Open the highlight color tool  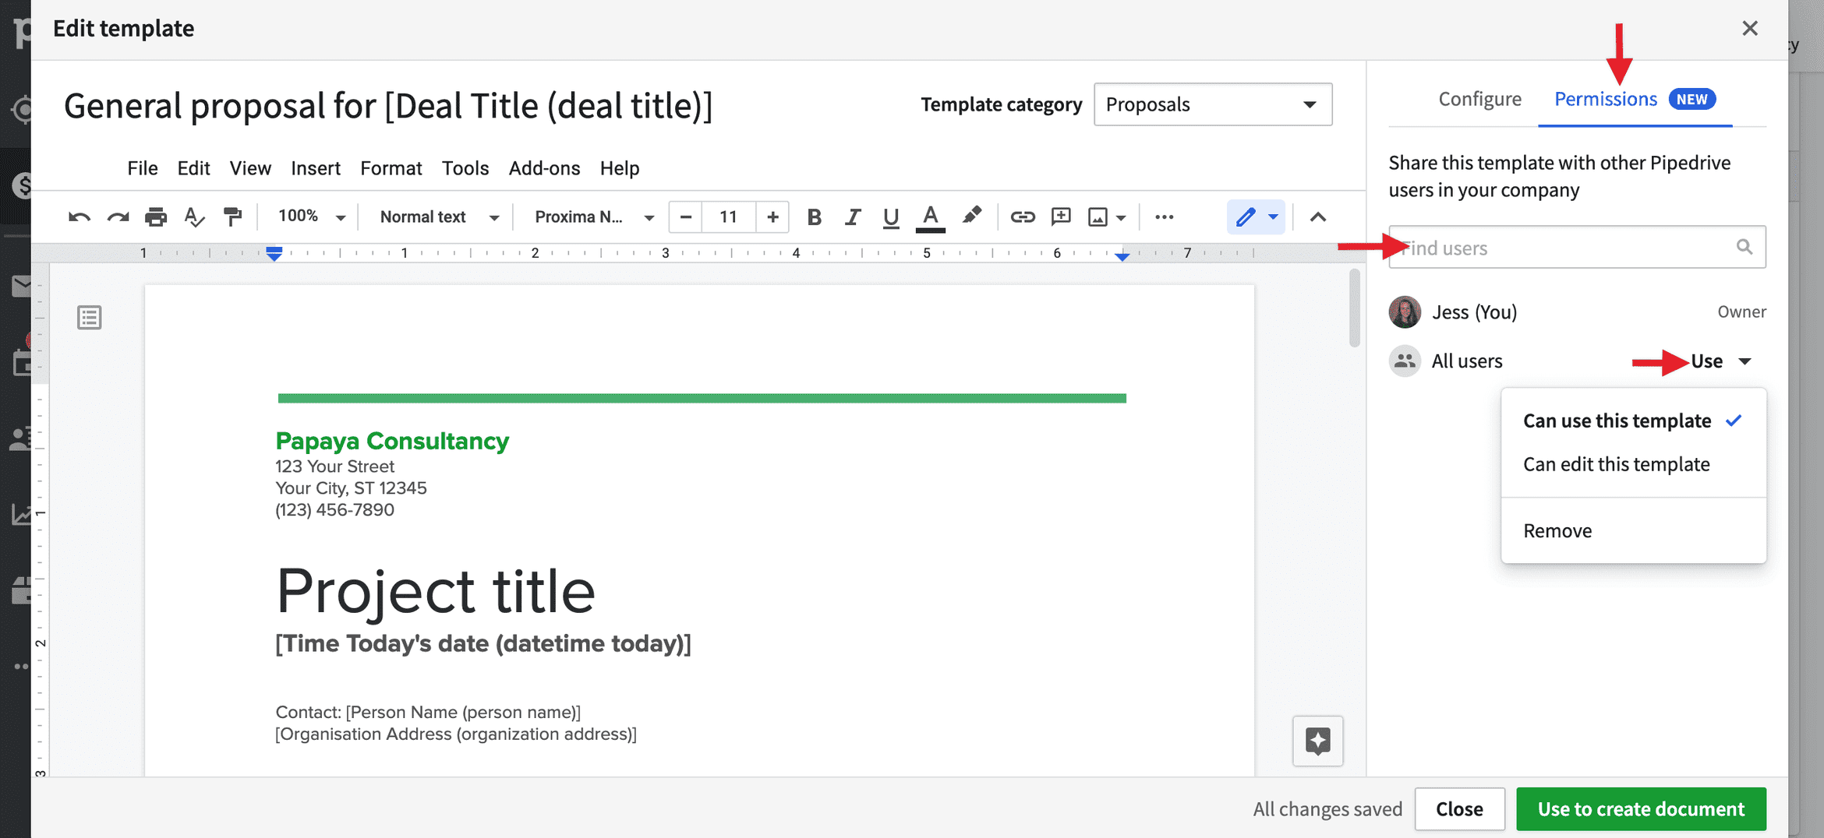971,216
